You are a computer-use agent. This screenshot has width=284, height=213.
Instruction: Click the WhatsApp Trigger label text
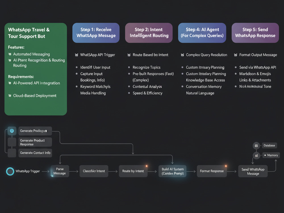[x=28, y=171]
